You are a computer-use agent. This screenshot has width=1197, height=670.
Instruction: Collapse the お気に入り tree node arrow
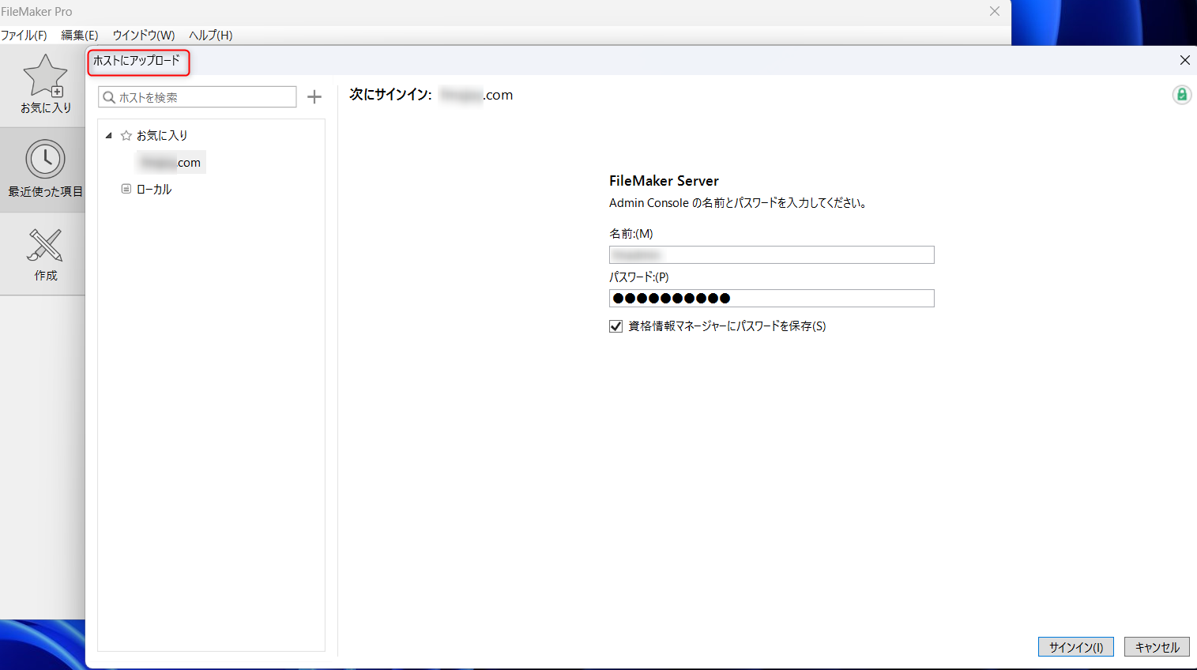[x=109, y=136]
